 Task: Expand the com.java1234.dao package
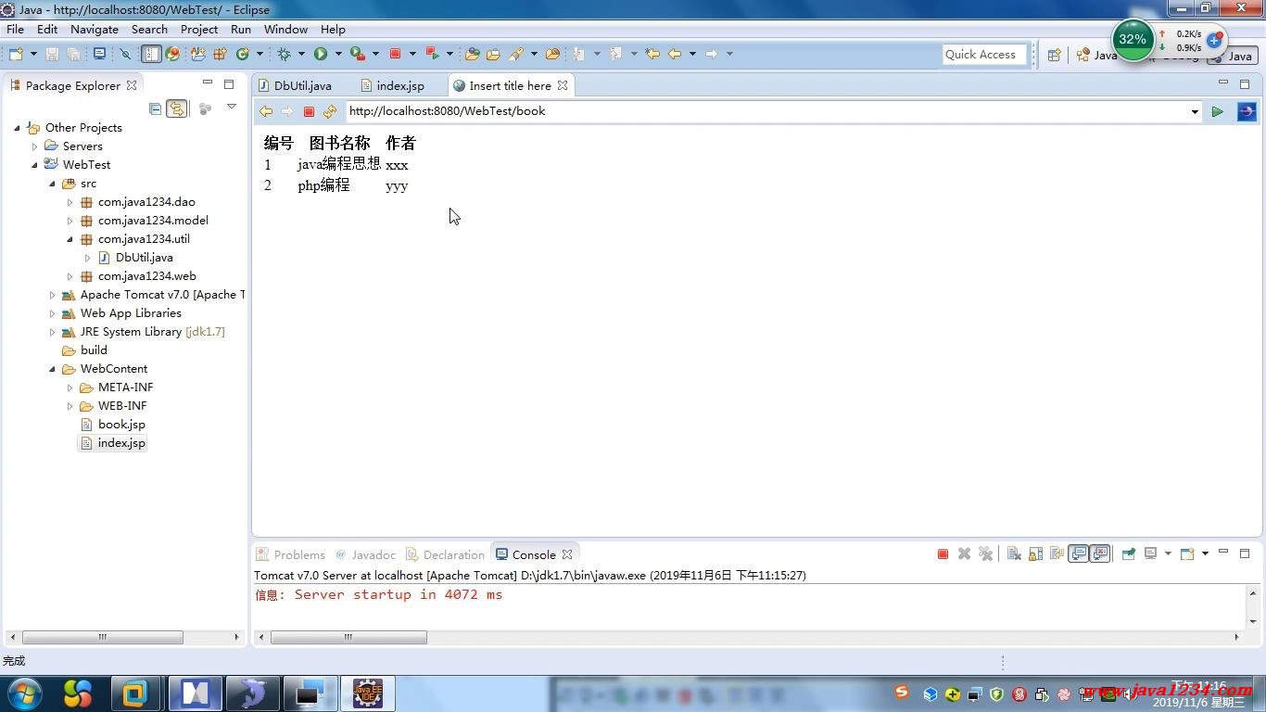point(70,202)
